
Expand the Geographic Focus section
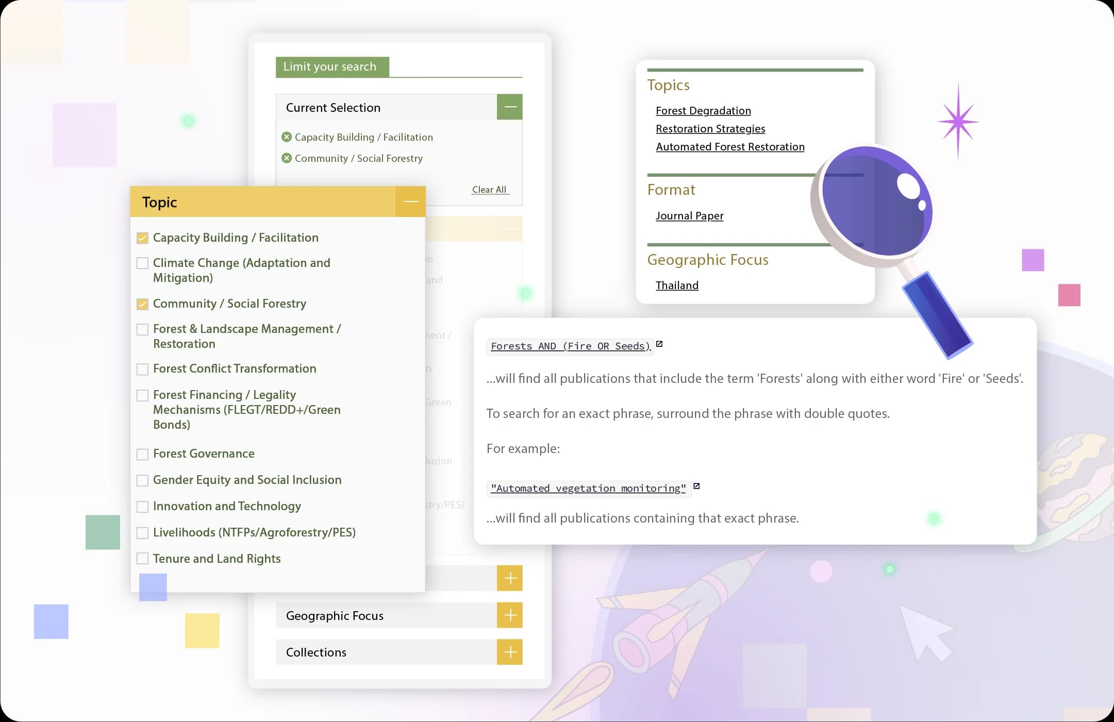(510, 615)
